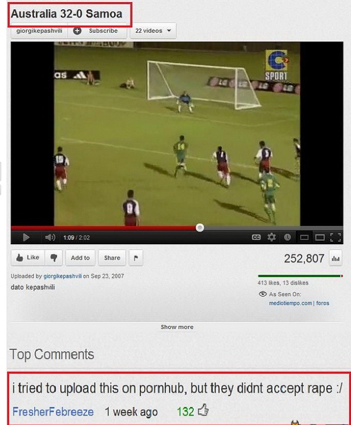
Task: Switch to small player size
Action: (304, 237)
